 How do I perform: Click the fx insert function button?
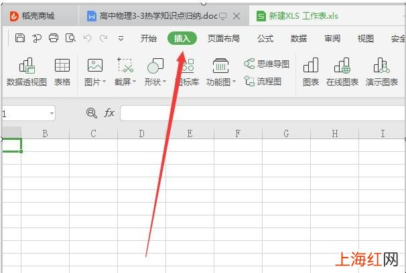[109, 113]
